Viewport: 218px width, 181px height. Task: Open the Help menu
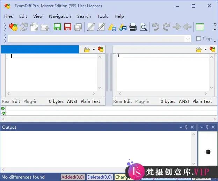pos(119,16)
